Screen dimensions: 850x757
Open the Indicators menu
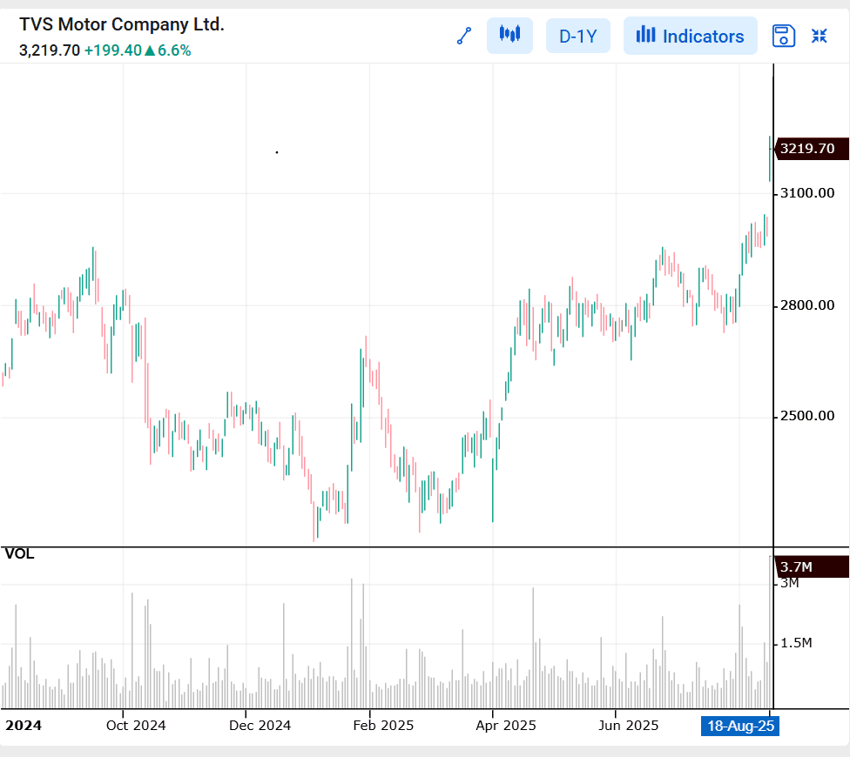(690, 36)
